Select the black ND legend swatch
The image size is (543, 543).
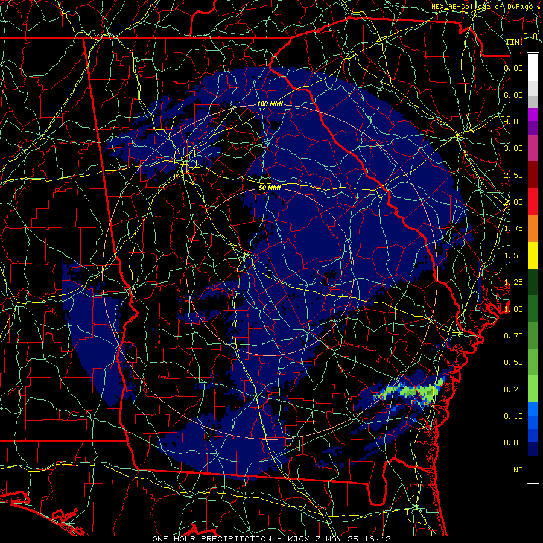[533, 469]
